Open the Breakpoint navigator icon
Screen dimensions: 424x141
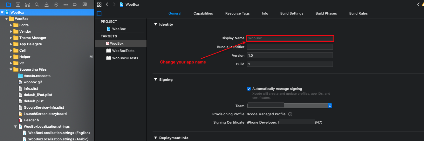pyautogui.click(x=75, y=4)
